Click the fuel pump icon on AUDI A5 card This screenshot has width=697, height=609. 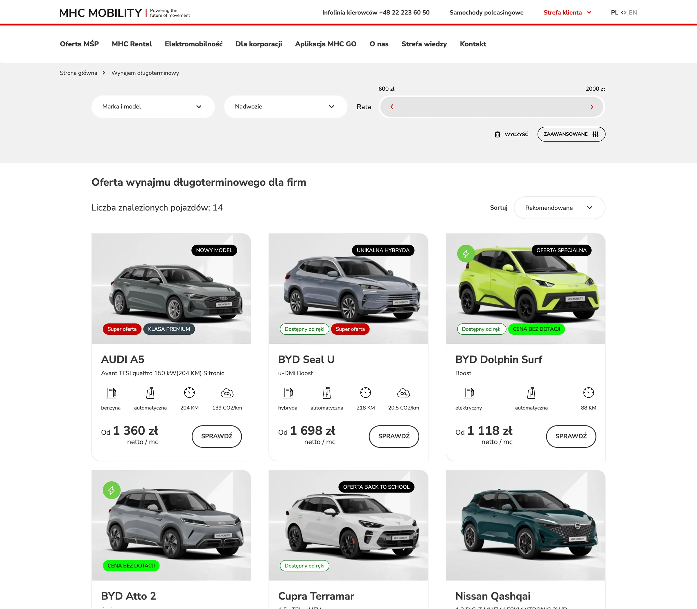point(111,393)
